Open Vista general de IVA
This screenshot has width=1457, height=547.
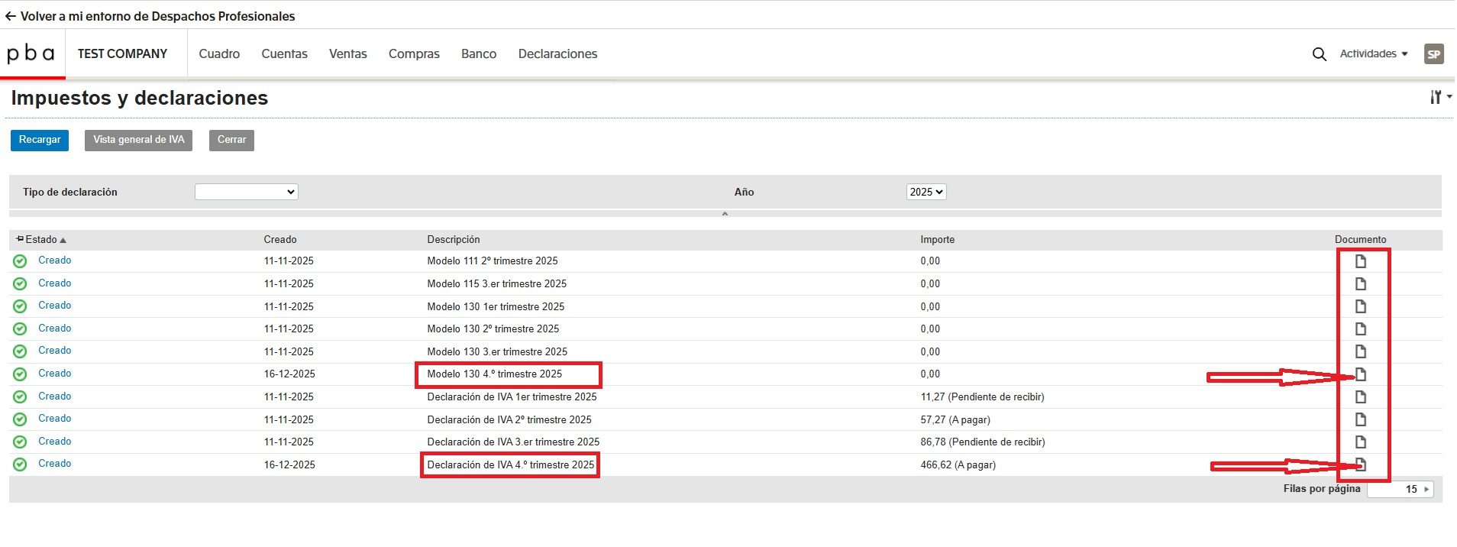click(x=138, y=140)
